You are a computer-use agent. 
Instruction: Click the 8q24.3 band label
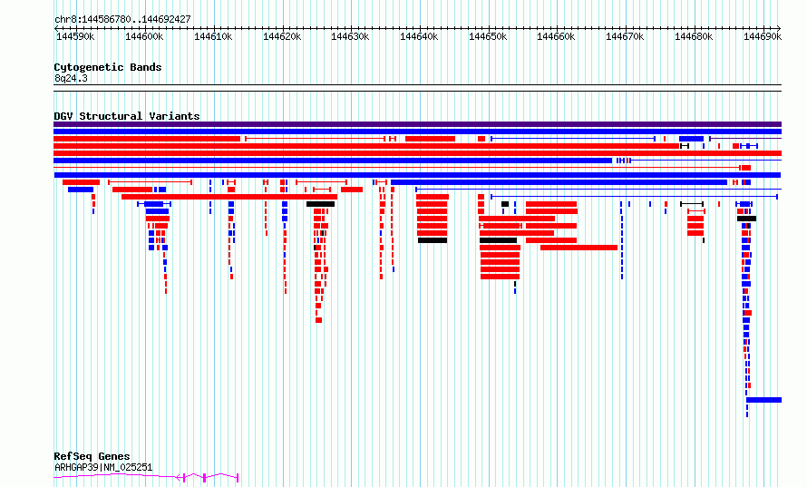point(71,78)
